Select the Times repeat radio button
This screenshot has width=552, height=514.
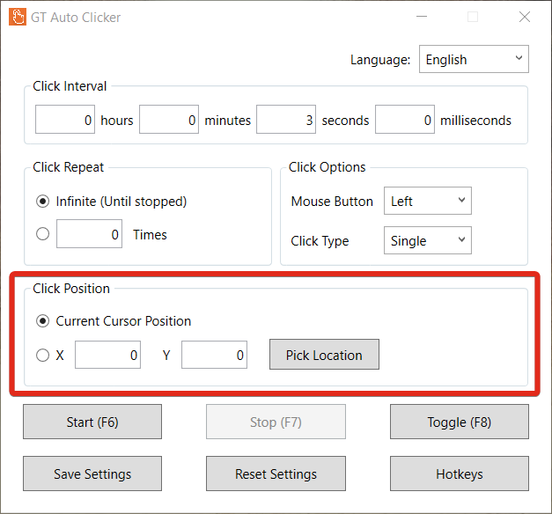pos(42,234)
